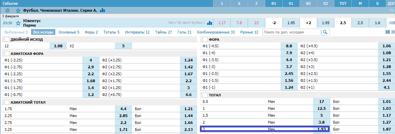Open statistics chart for Серия А league

tap(102, 10)
